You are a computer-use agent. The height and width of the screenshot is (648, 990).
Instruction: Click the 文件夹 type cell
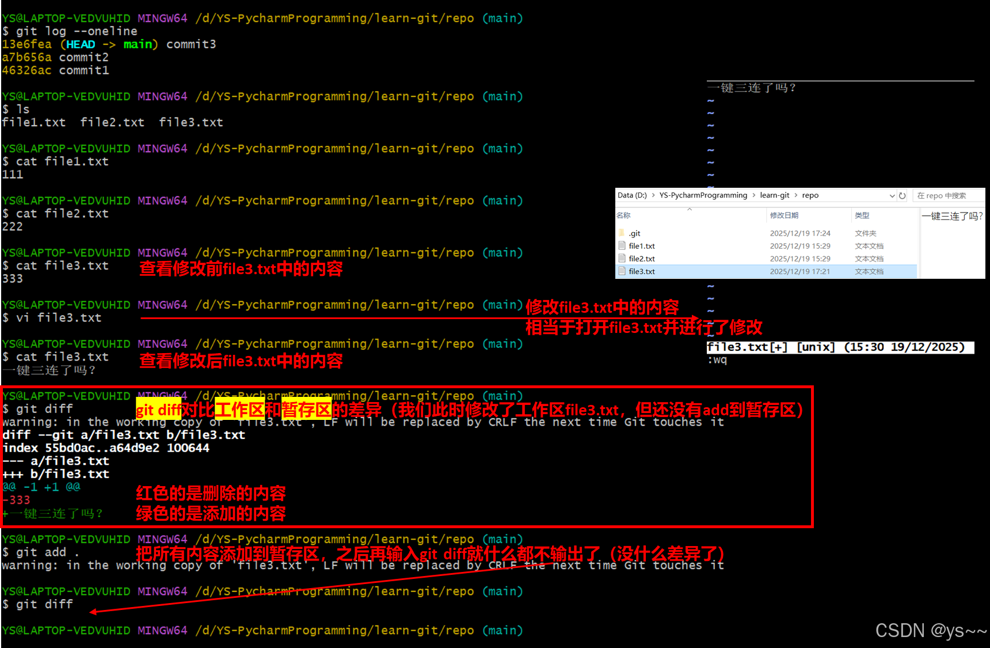866,233
